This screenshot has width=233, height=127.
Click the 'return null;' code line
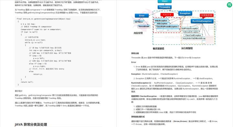pos(27,82)
